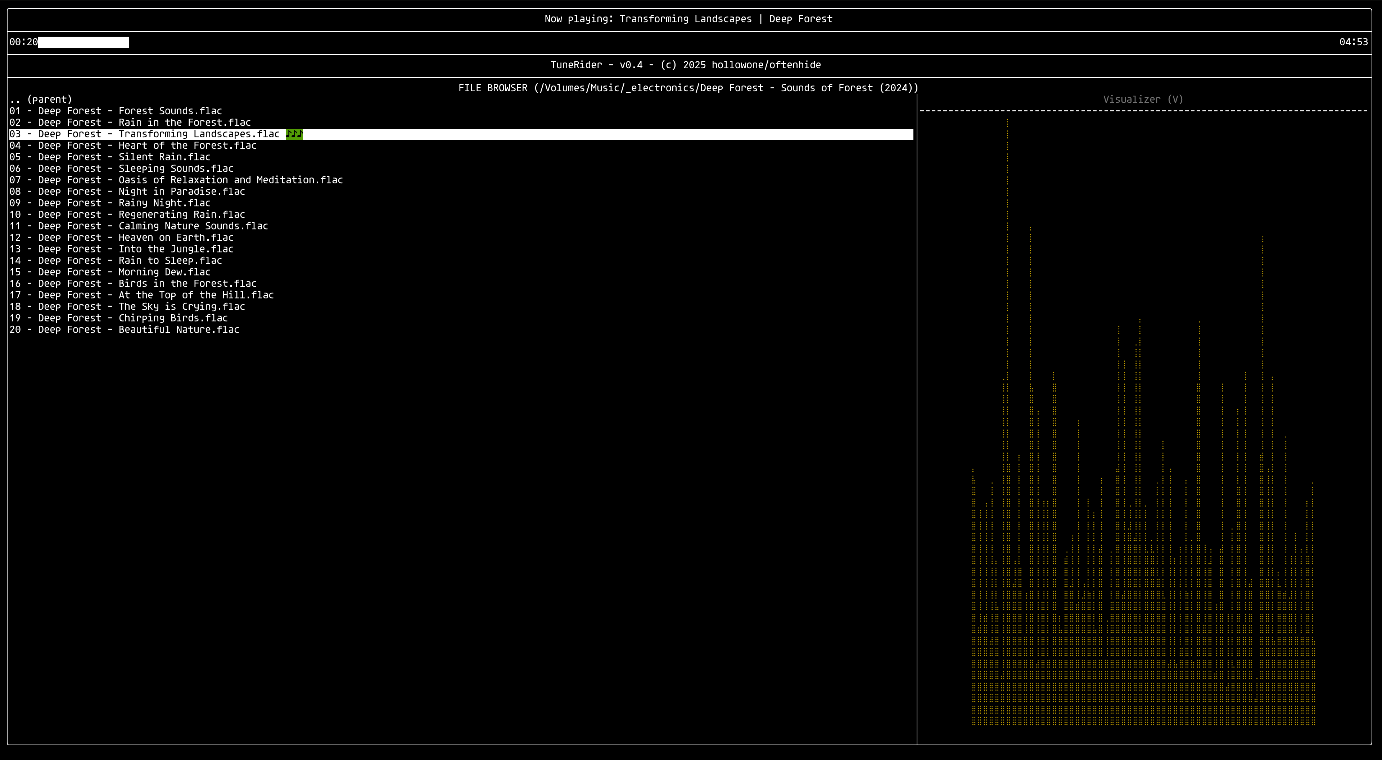This screenshot has height=760, width=1382.
Task: Click the white playback progress bar
Action: click(x=83, y=42)
